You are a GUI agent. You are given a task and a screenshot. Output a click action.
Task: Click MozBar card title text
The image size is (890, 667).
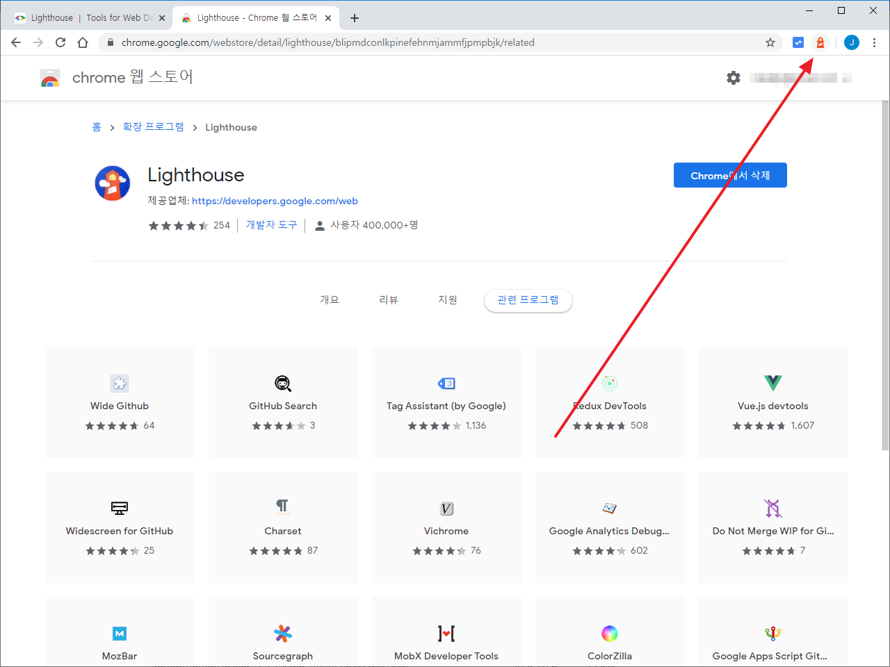pos(120,656)
